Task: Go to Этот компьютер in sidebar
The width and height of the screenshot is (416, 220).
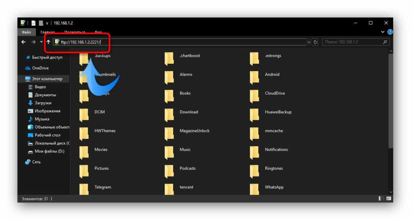Action: pyautogui.click(x=47, y=79)
